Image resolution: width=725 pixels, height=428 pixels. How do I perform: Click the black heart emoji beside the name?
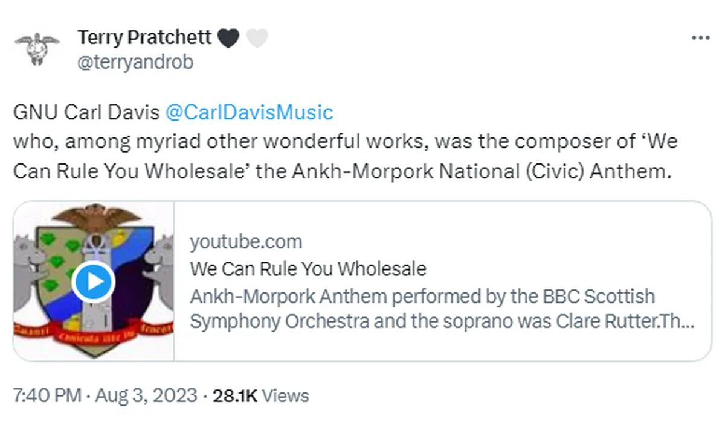(x=227, y=37)
